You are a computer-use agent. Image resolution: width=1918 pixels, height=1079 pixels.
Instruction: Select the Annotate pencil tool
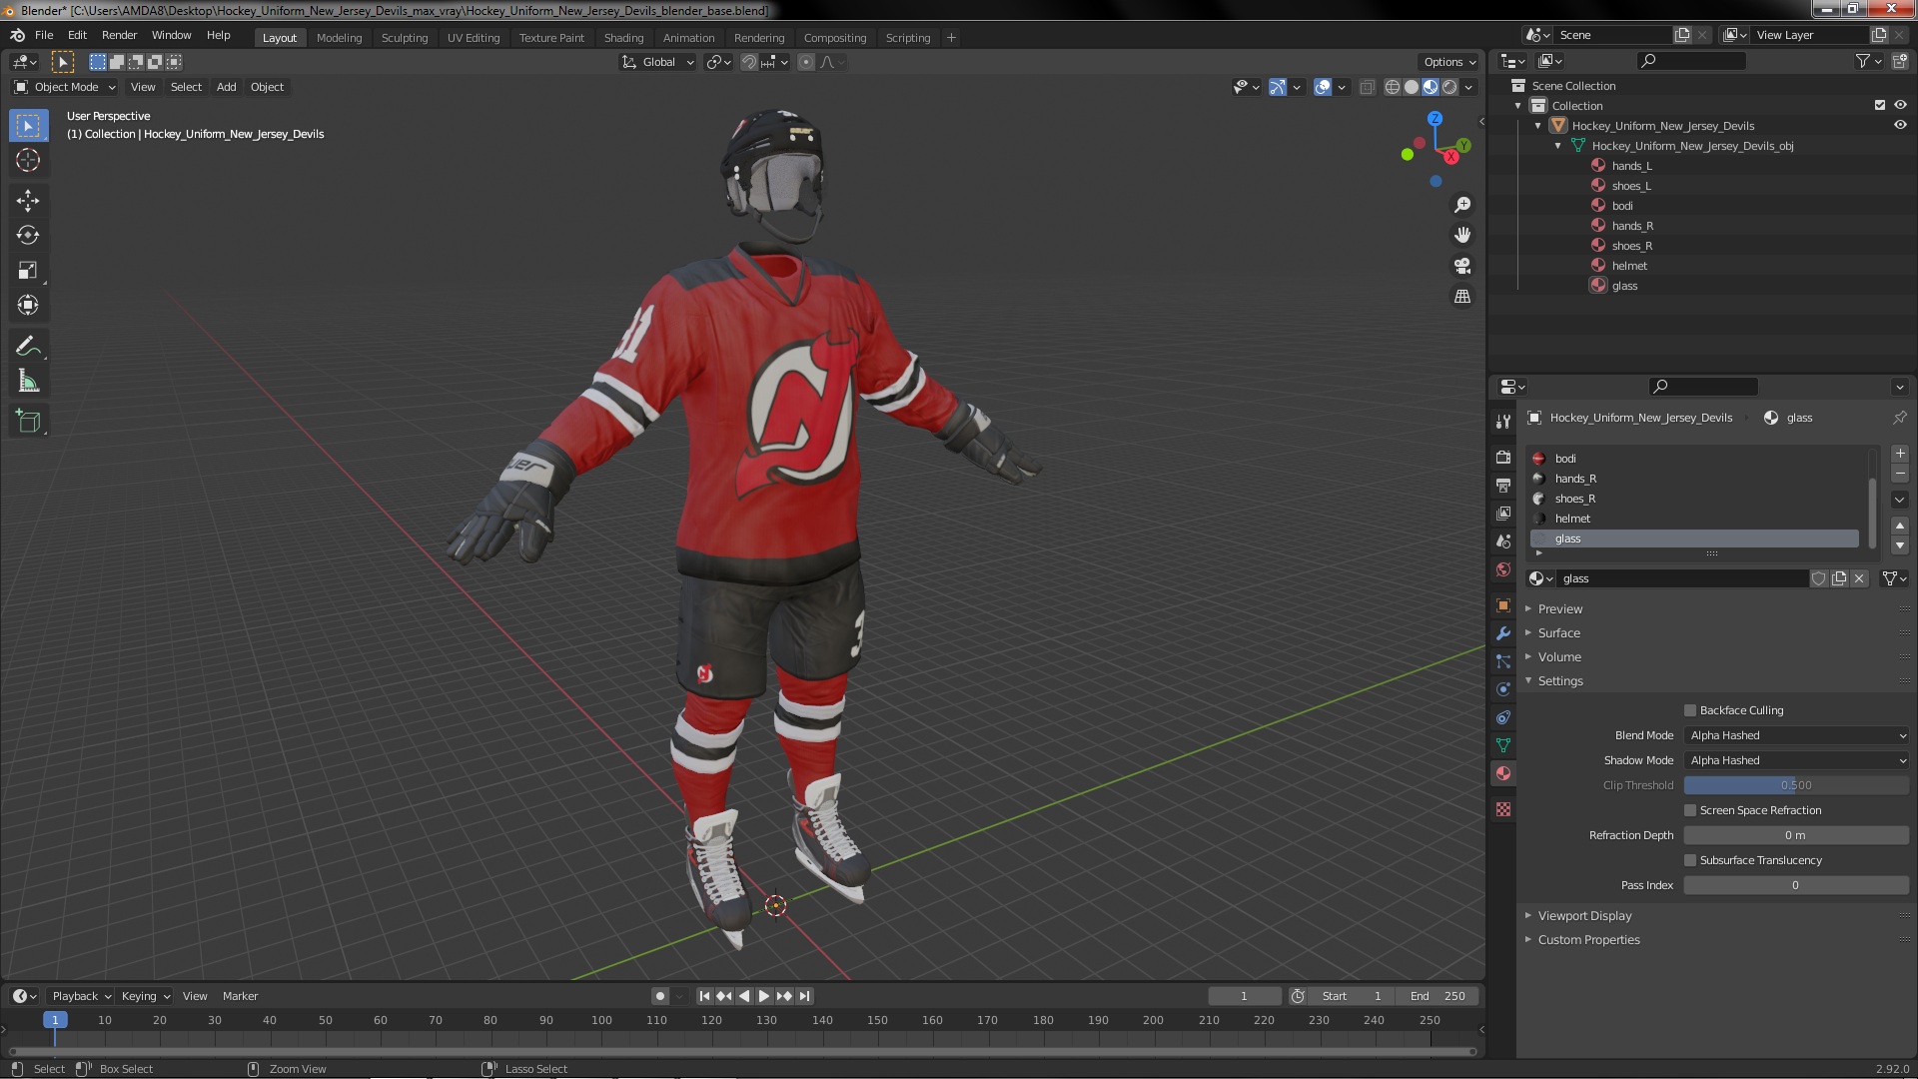(x=28, y=347)
